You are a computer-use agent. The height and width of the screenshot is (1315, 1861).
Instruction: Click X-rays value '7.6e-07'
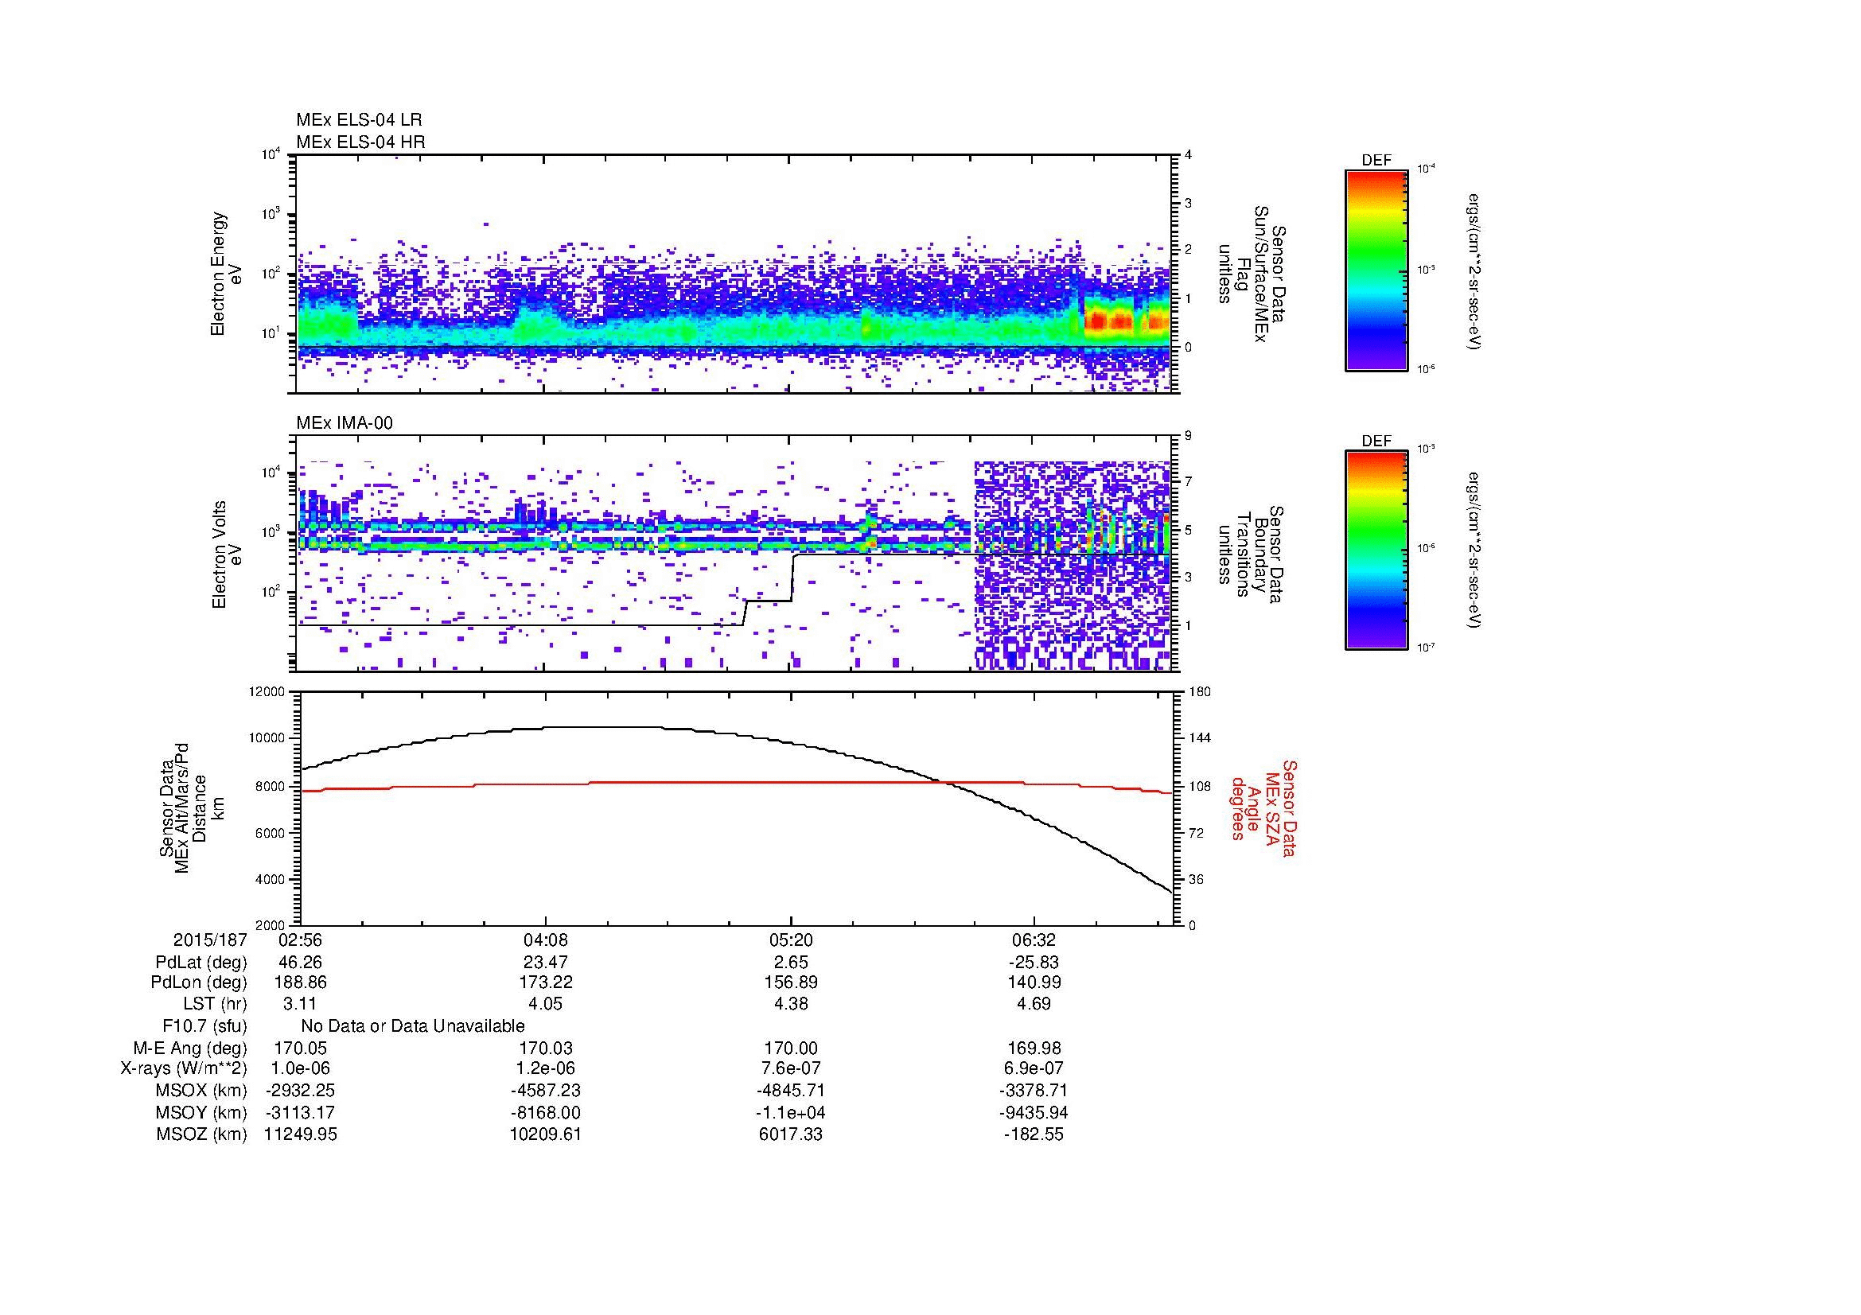pyautogui.click(x=791, y=1068)
